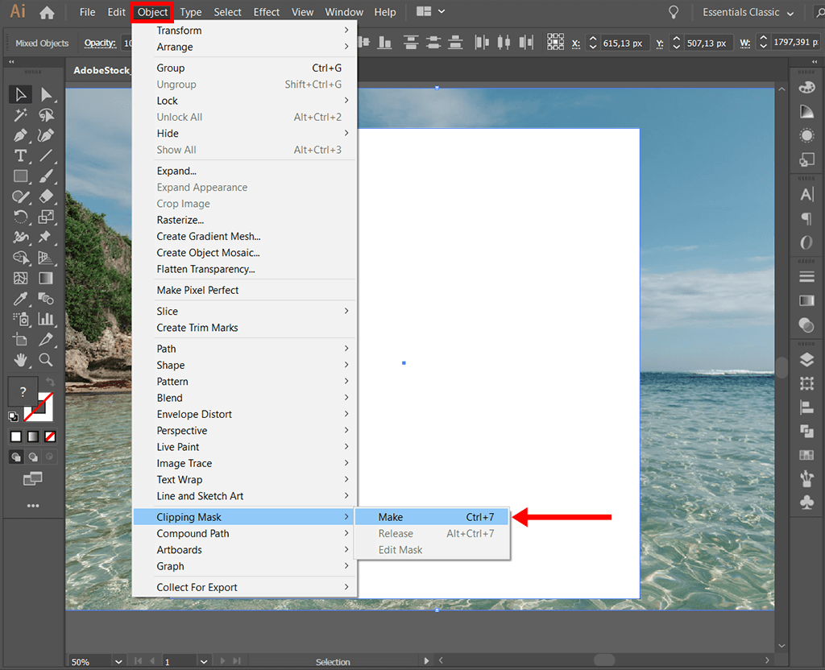The height and width of the screenshot is (670, 825).
Task: Select the Eyedropper tool
Action: pyautogui.click(x=20, y=299)
